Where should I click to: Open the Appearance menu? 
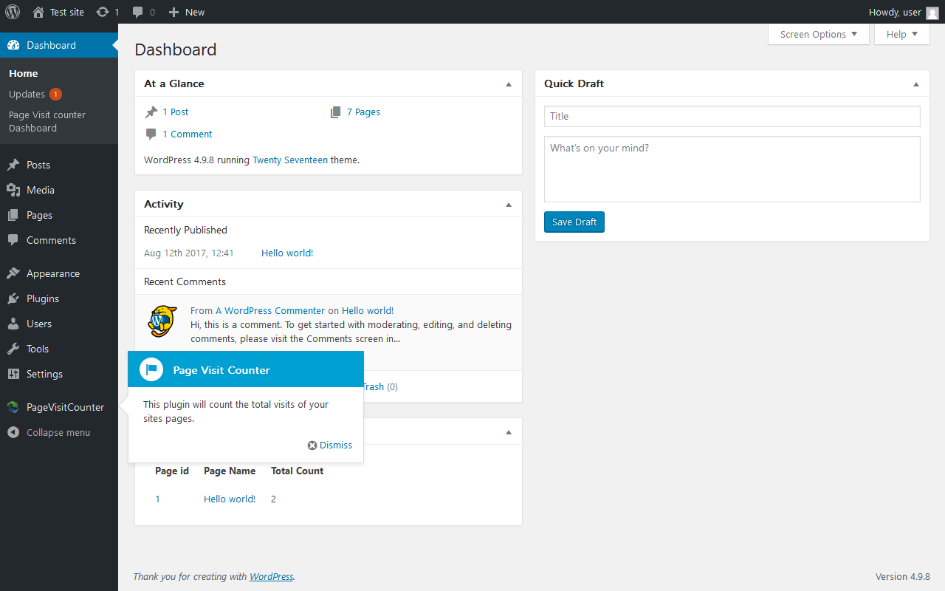click(x=59, y=273)
